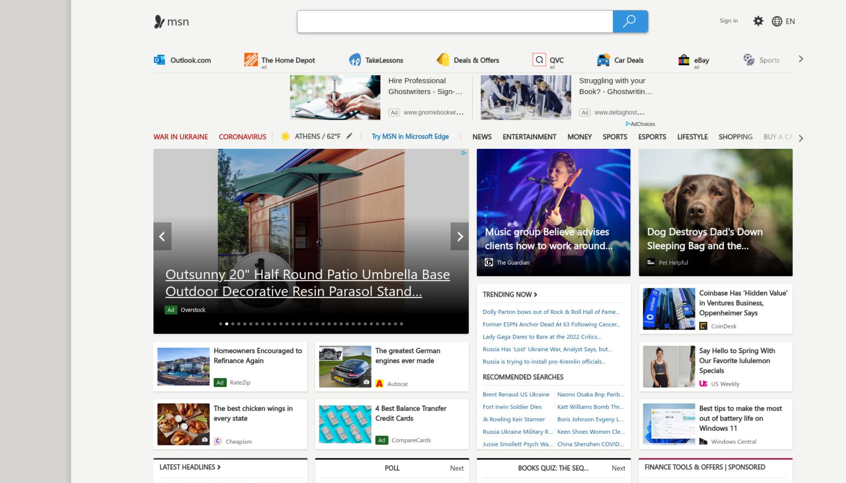This screenshot has height=483, width=846.
Task: Open Deals & Offers shortcut icon
Action: coord(443,60)
